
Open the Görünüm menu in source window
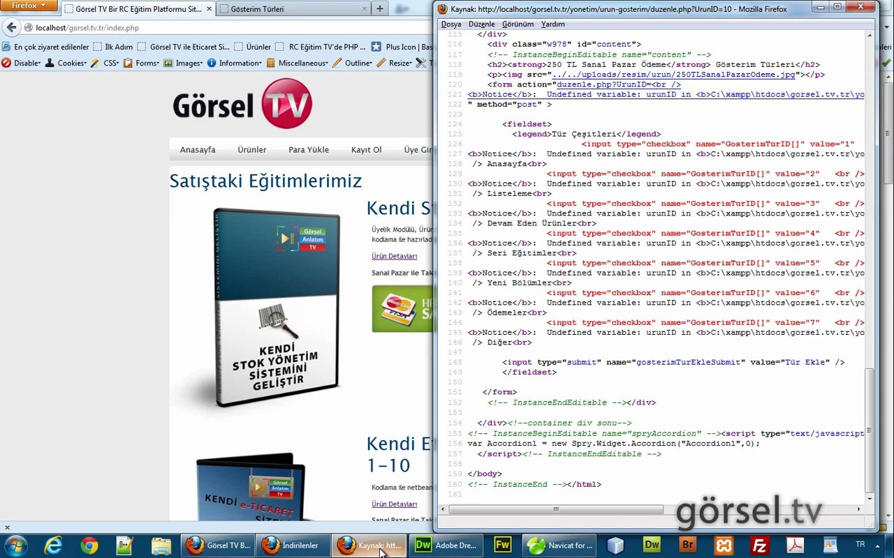[518, 24]
